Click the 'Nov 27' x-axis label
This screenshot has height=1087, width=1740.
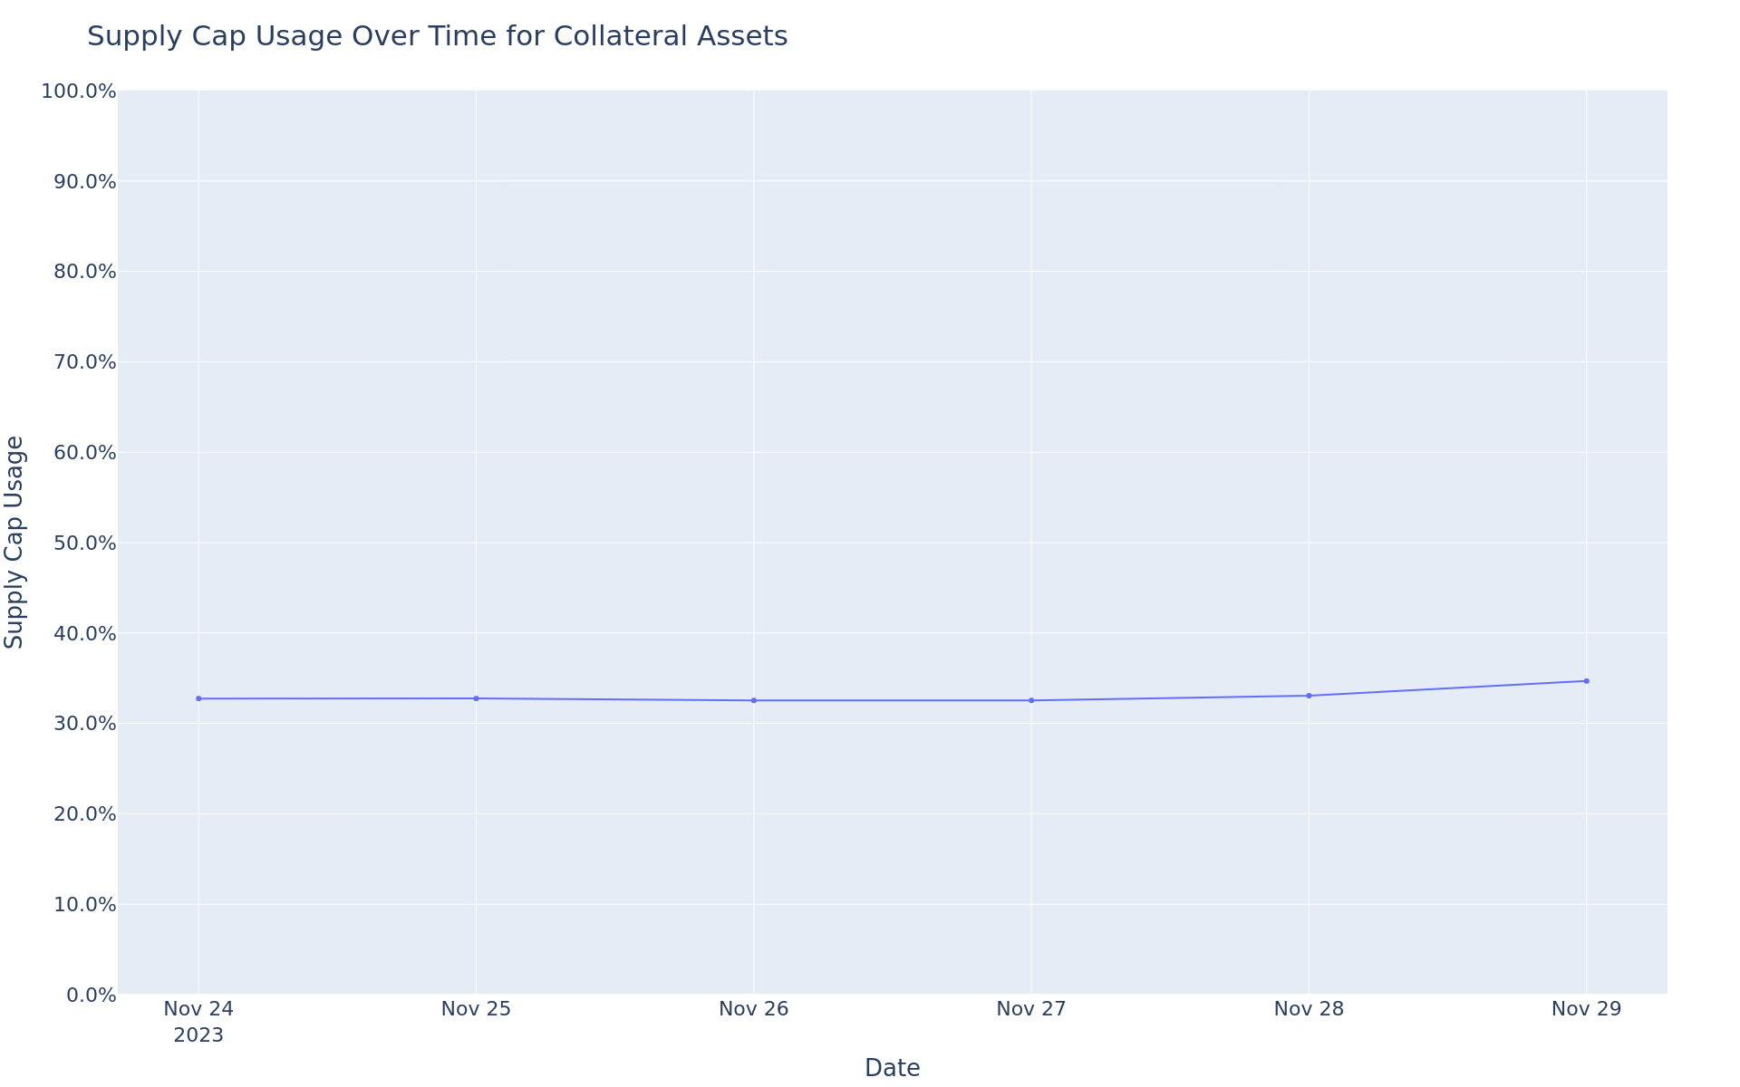[1031, 1009]
